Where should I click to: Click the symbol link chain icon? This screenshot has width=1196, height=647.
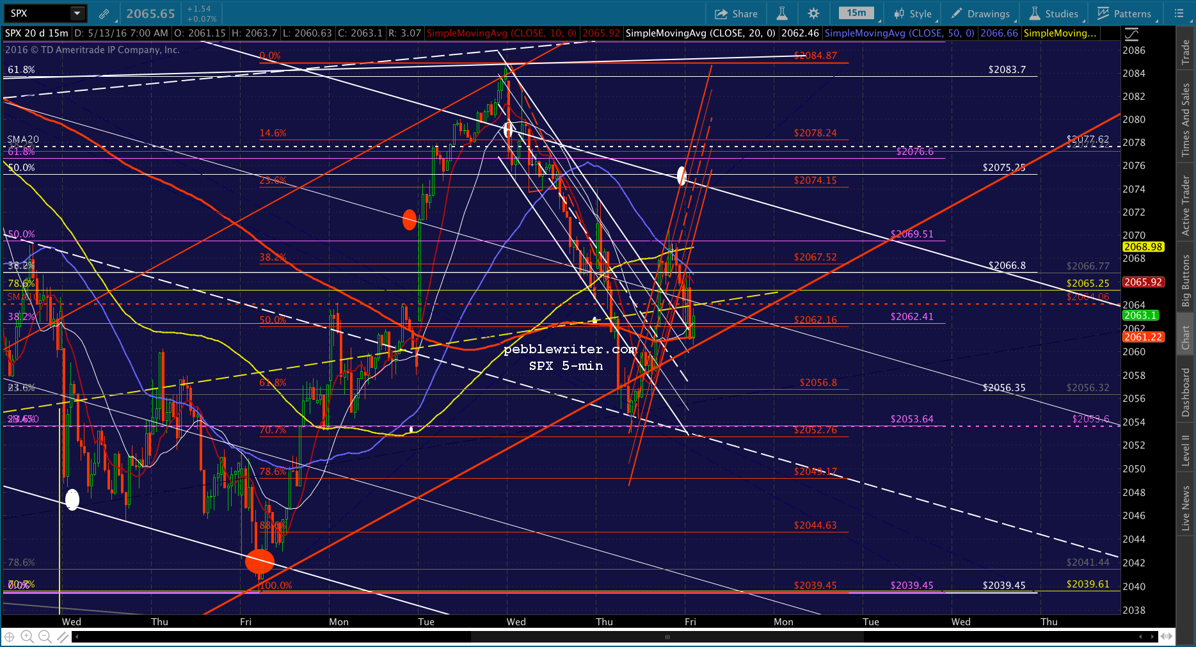(104, 13)
